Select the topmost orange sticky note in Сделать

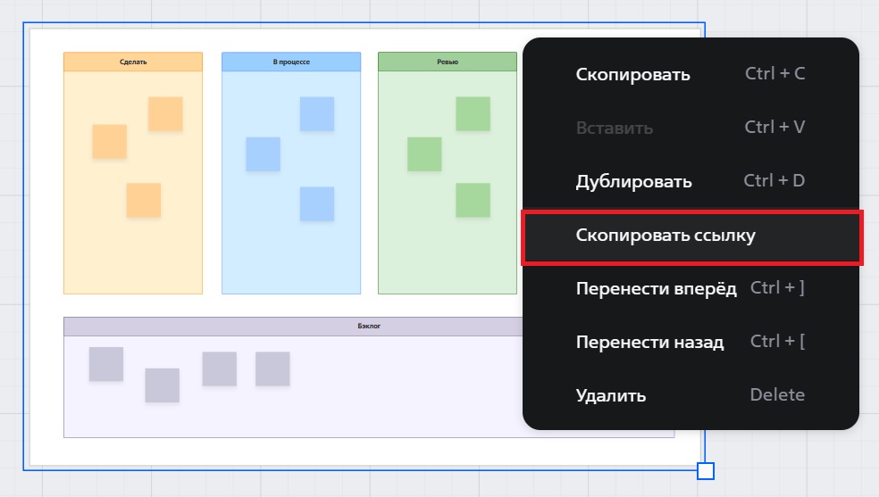pyautogui.click(x=165, y=114)
